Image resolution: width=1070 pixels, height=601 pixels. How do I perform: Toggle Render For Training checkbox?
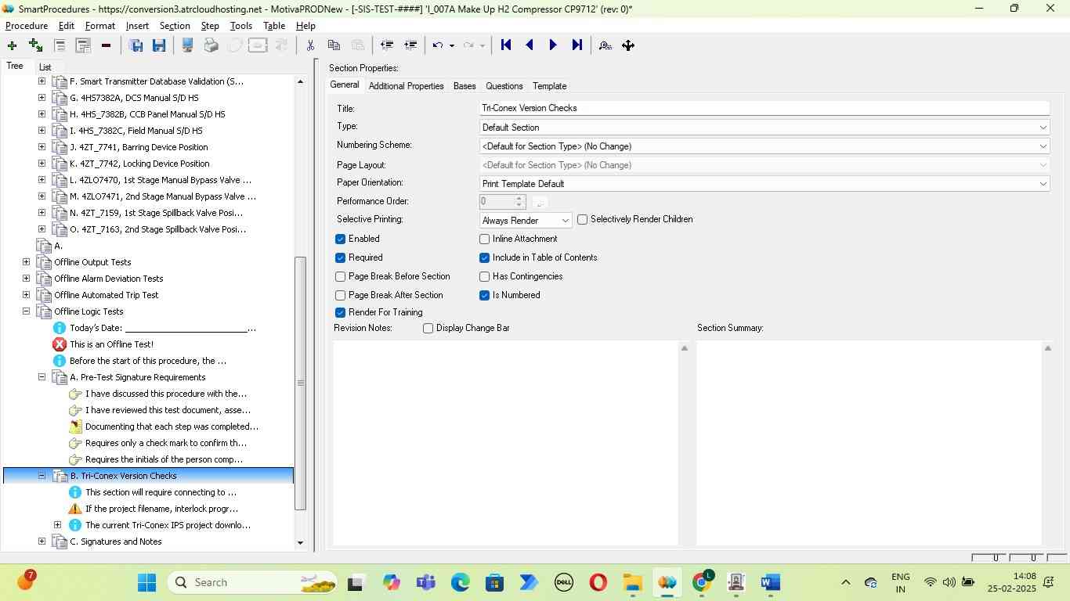click(x=340, y=312)
